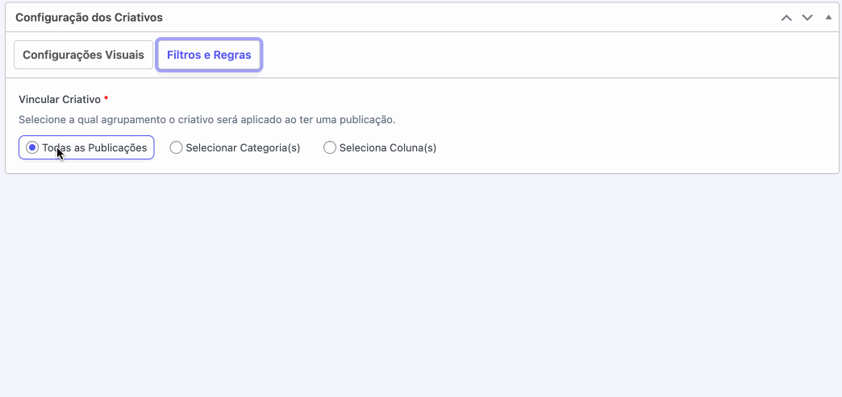This screenshot has width=842, height=397.
Task: Choose the Selecionar Categoria(s) radio circle
Action: (x=176, y=148)
